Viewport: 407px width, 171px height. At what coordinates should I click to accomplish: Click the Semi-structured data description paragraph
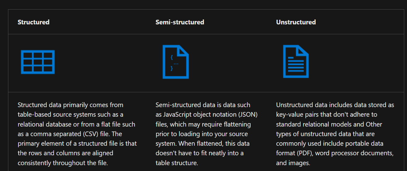(x=206, y=134)
